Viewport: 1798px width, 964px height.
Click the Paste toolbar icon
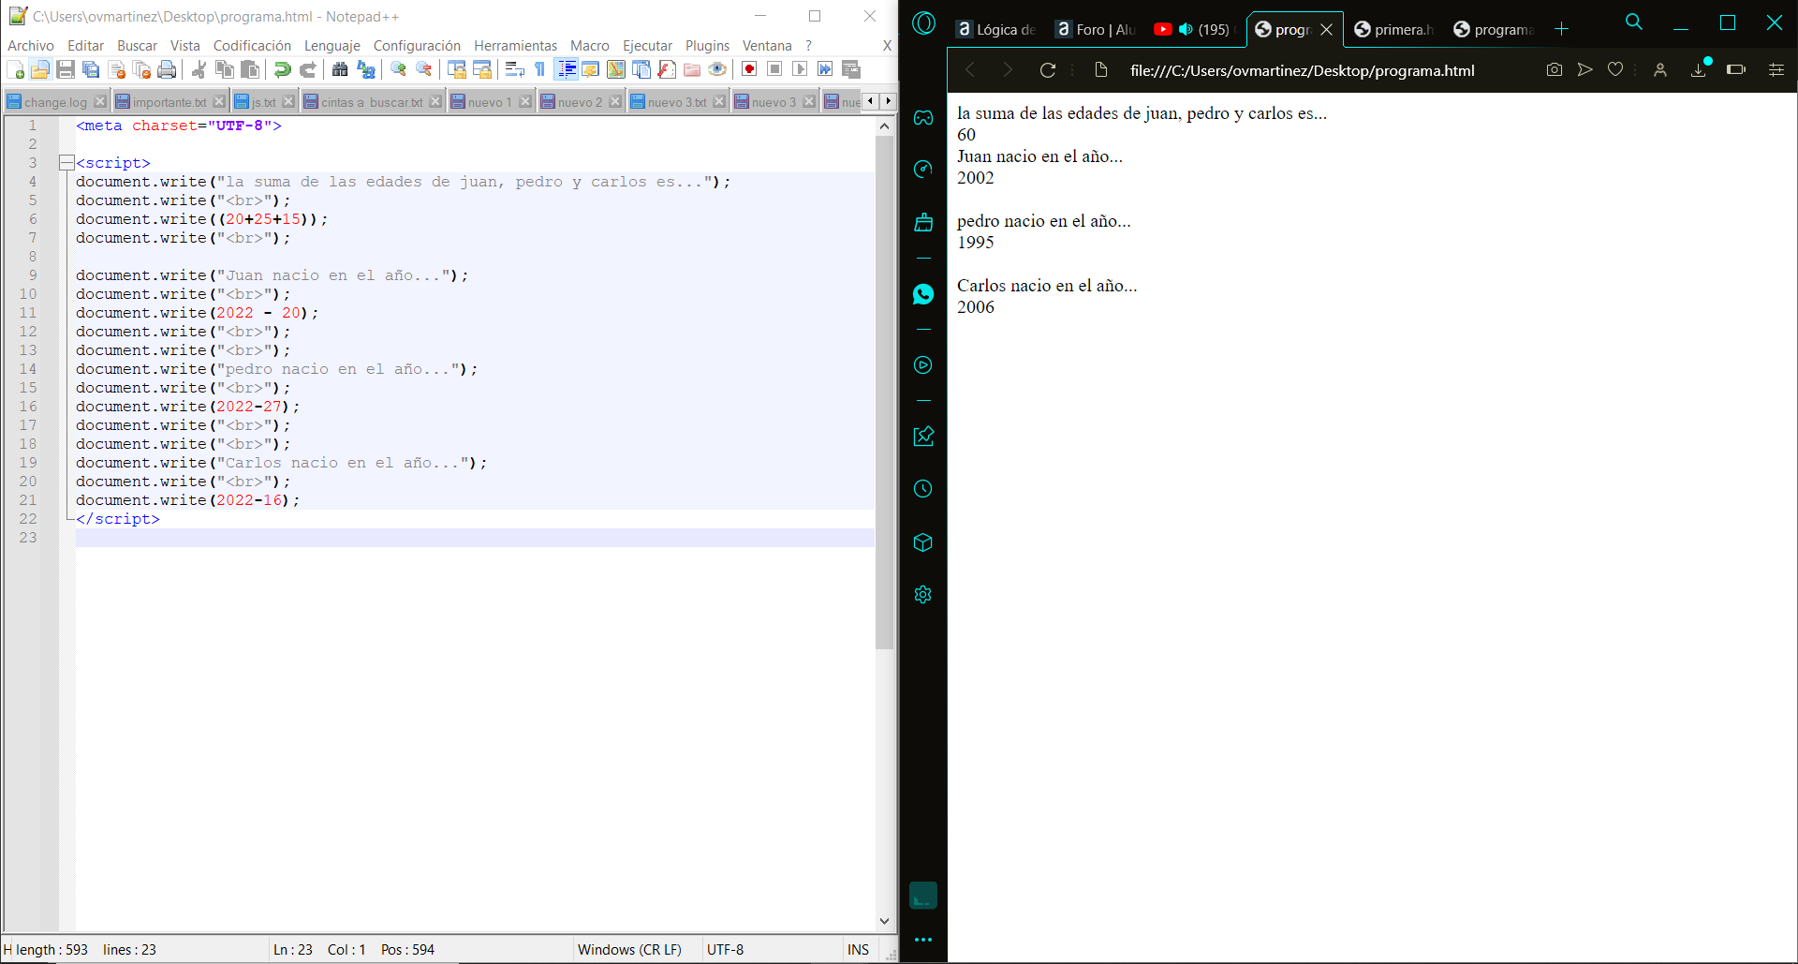pos(250,69)
